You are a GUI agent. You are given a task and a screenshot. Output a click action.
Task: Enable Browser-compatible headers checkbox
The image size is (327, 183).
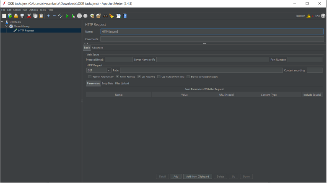(188, 77)
